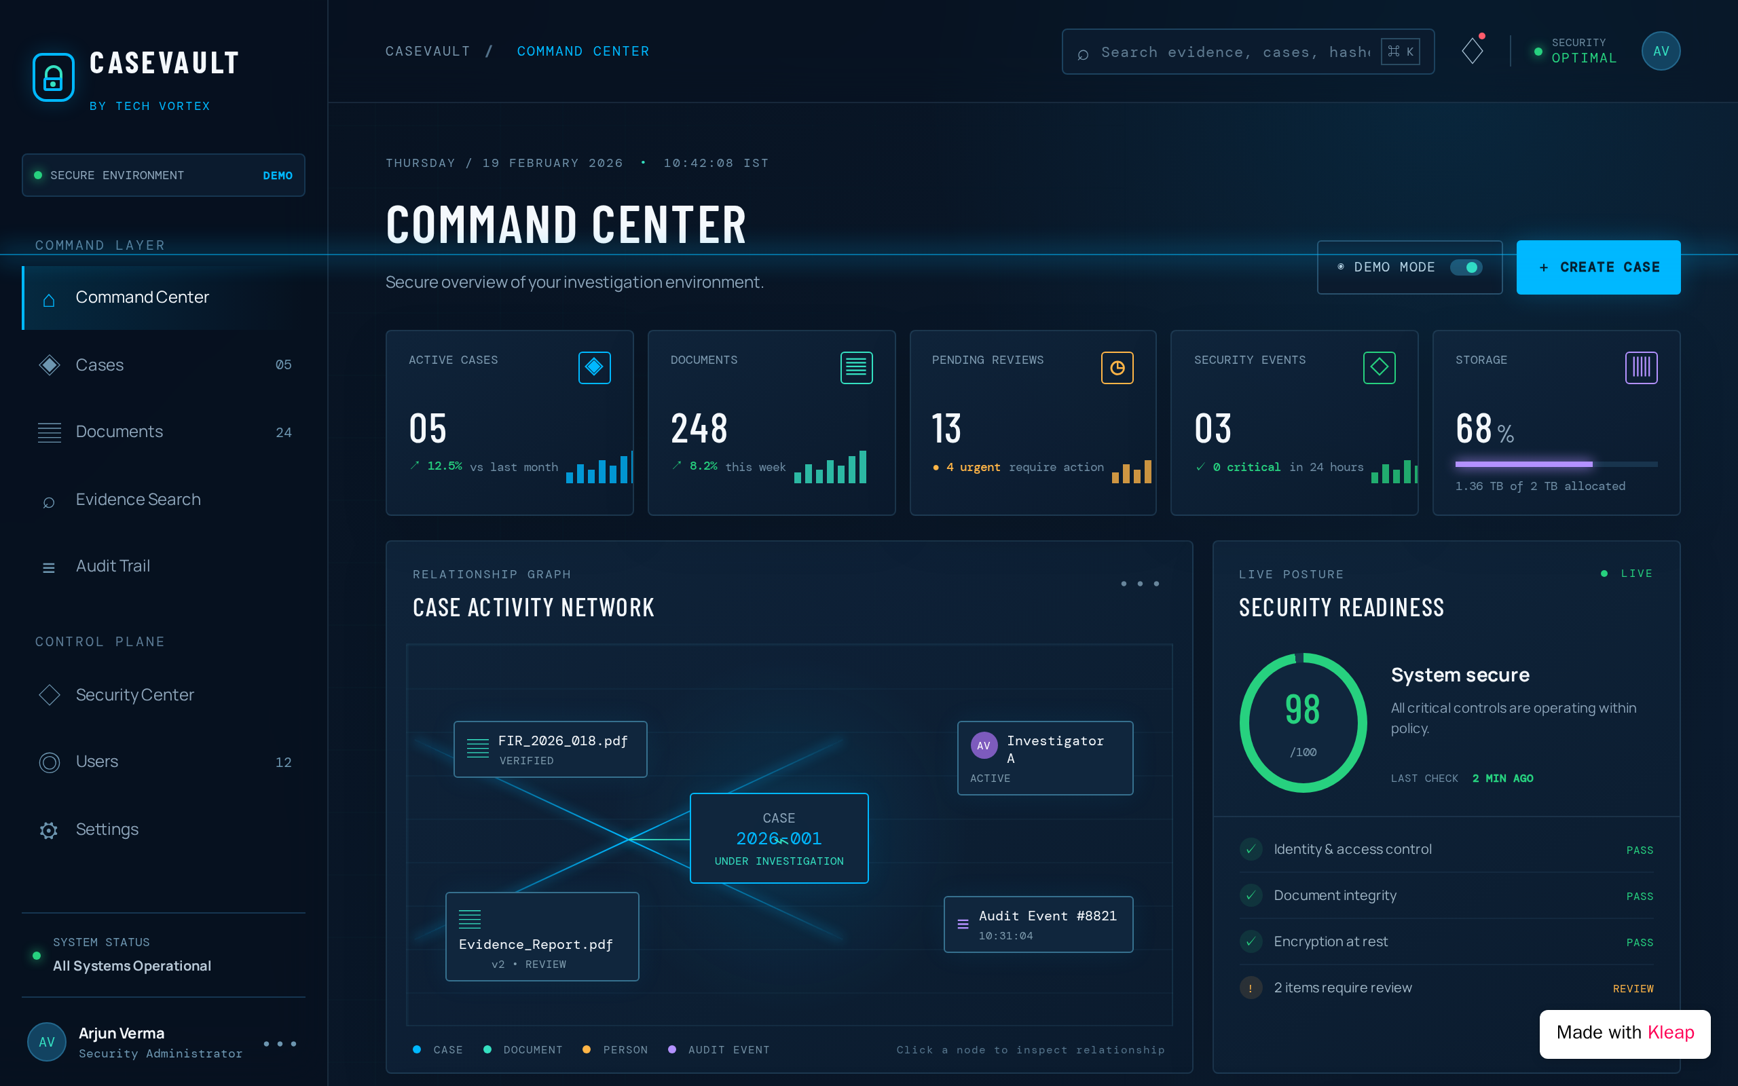The width and height of the screenshot is (1738, 1086).
Task: Open Evidence Search page
Action: pos(164,499)
